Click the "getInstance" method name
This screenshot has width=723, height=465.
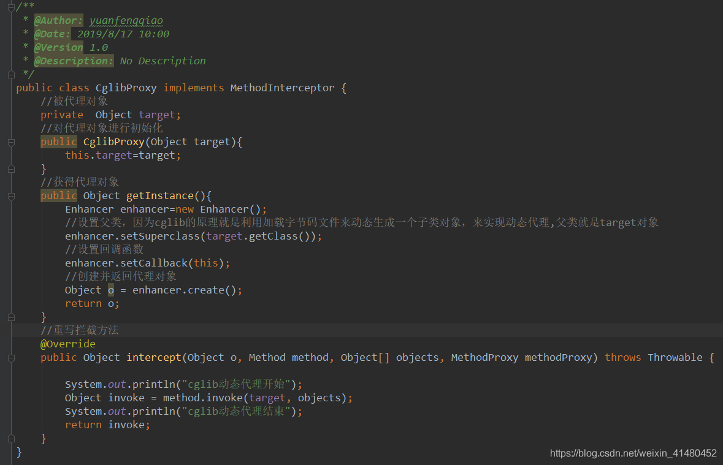click(160, 196)
